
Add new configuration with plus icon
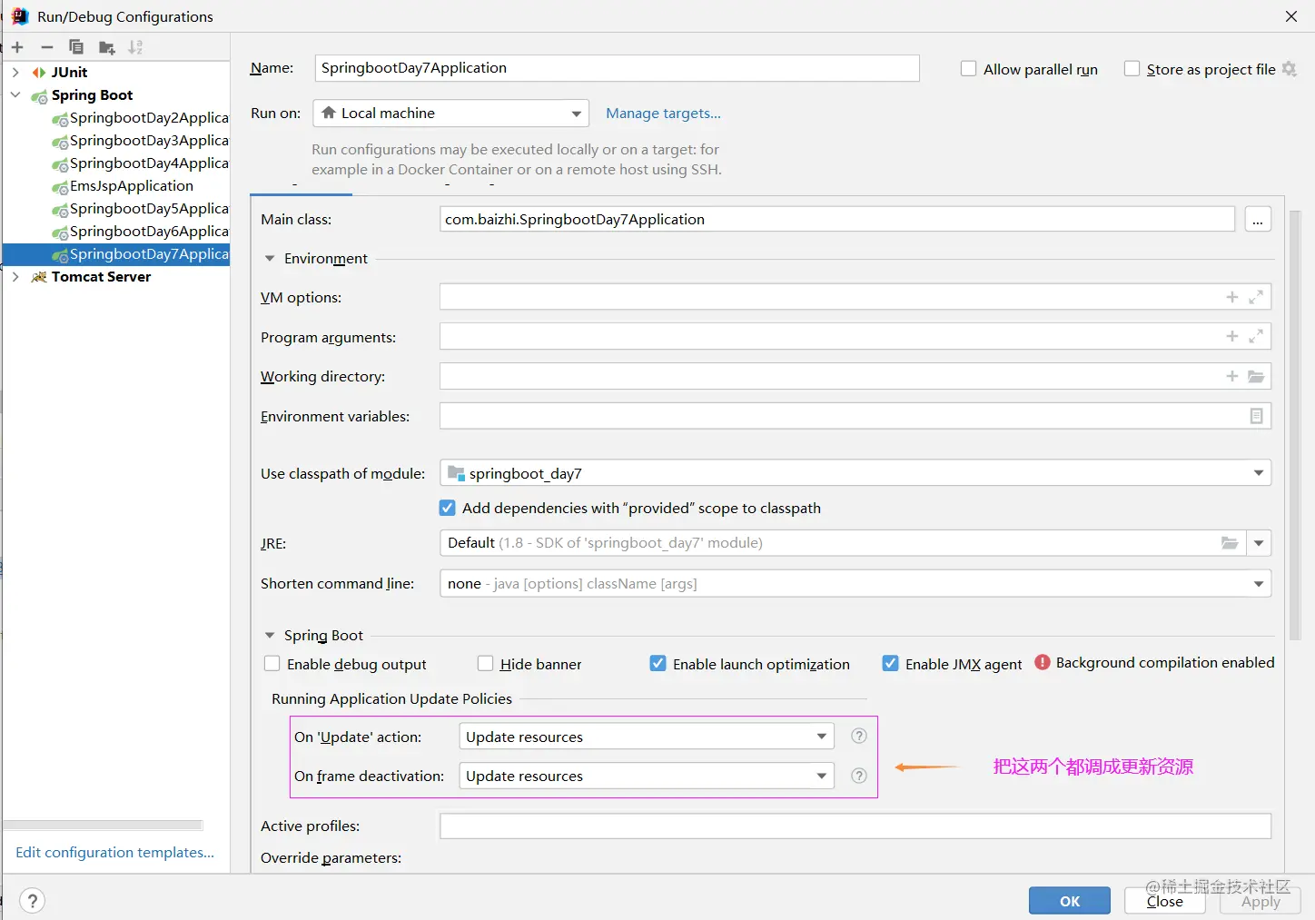(x=17, y=47)
